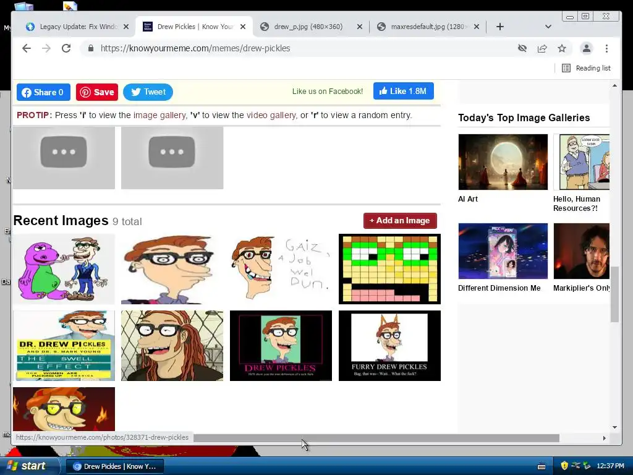Tweet this meme page
Viewport: 633px width, 475px height.
(x=148, y=92)
